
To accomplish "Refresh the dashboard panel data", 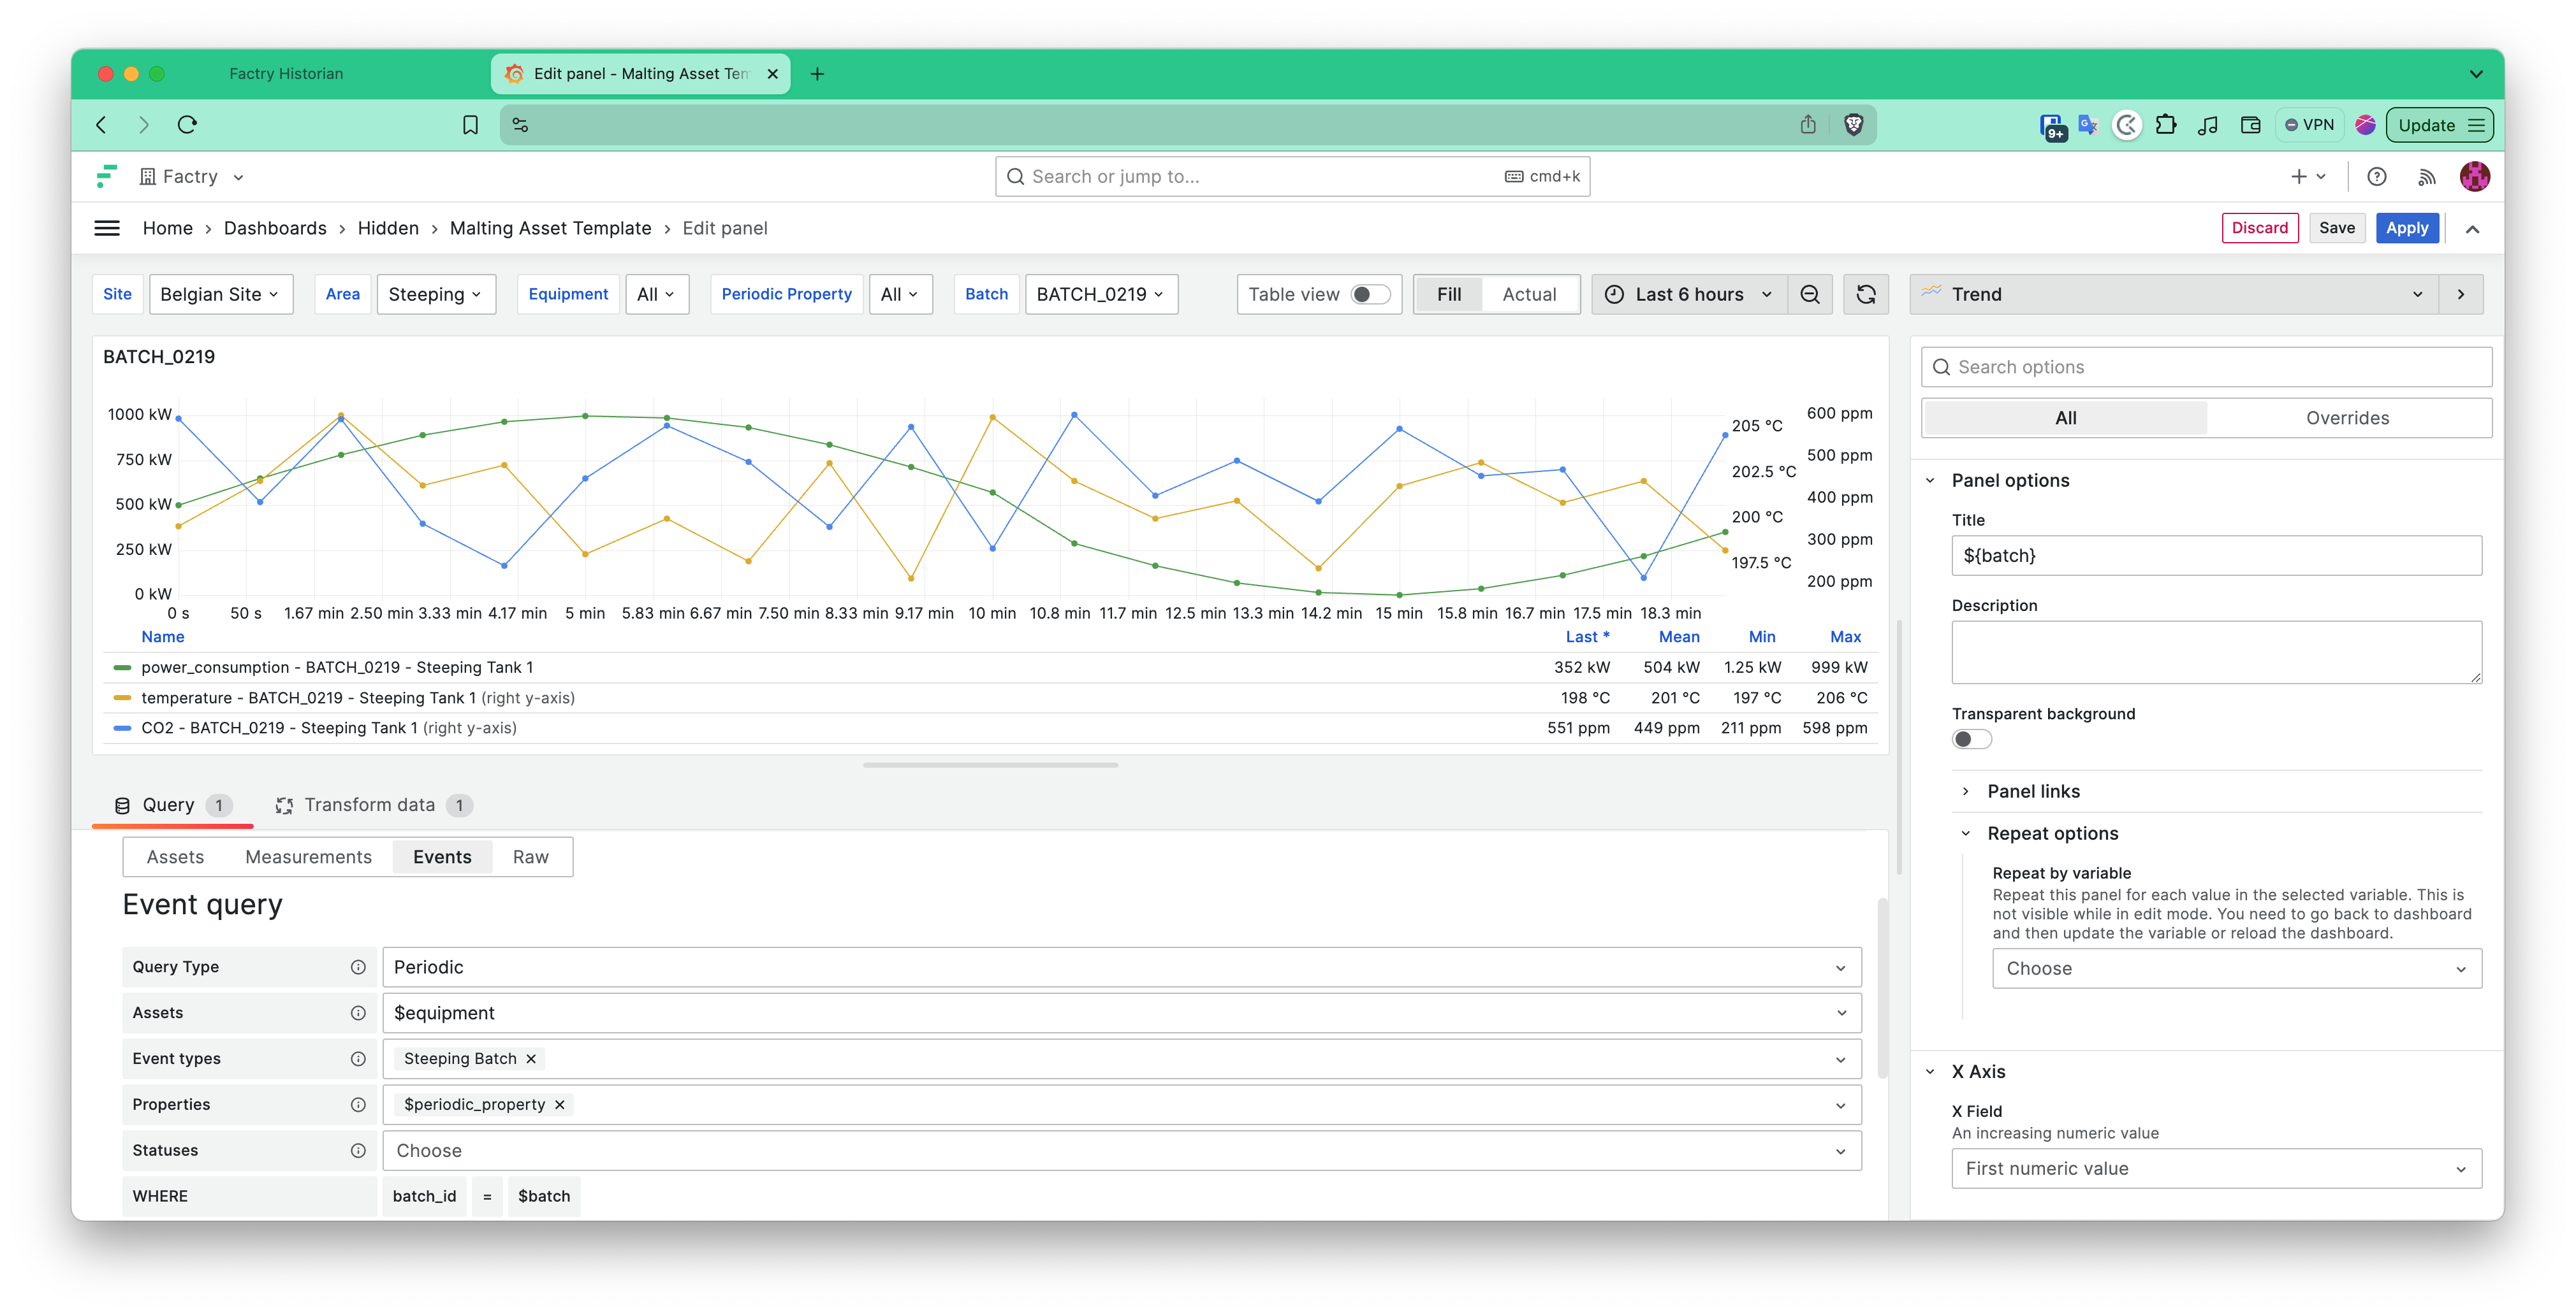I will [1865, 294].
